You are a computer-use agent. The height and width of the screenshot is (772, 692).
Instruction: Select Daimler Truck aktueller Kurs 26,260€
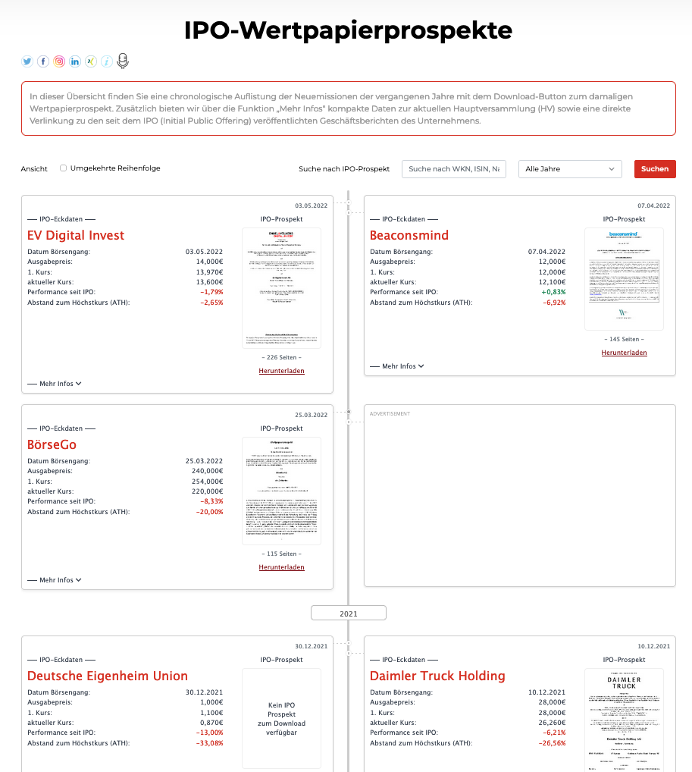[552, 722]
